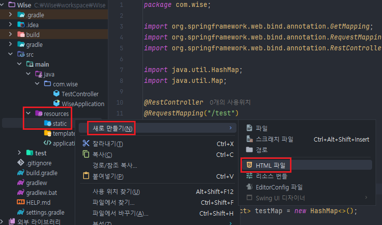Image resolution: width=382 pixels, height=225 pixels.
Task: Click the clipboard icon beside 붙여넣기
Action: pos(86,176)
